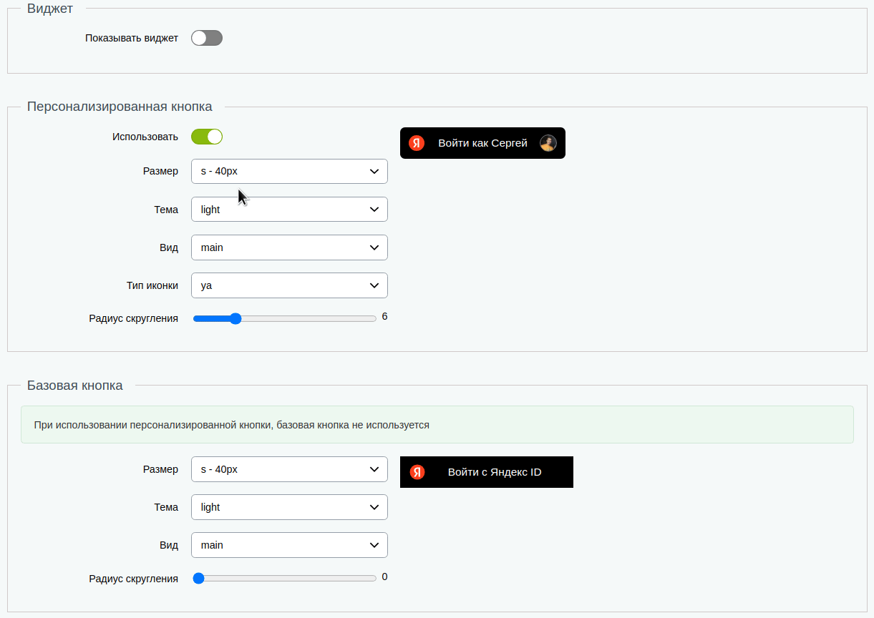Click the Yandex logo on personalized button
This screenshot has width=874, height=618.
click(415, 142)
